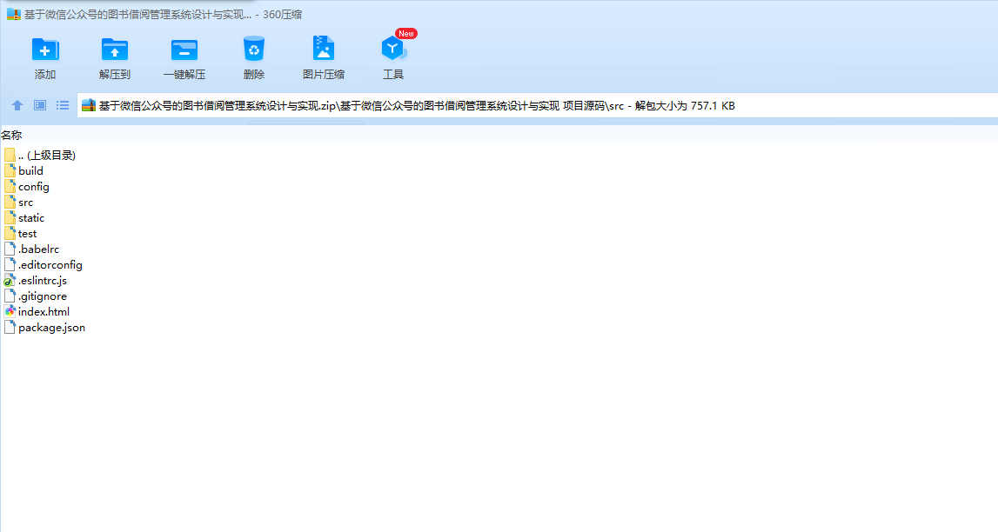The image size is (998, 532).
Task: Click the .eslintrc.js JavaScript file icon
Action: (10, 280)
